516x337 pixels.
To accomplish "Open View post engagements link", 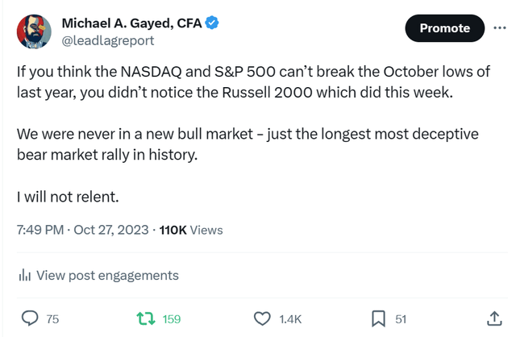I will 107,276.
